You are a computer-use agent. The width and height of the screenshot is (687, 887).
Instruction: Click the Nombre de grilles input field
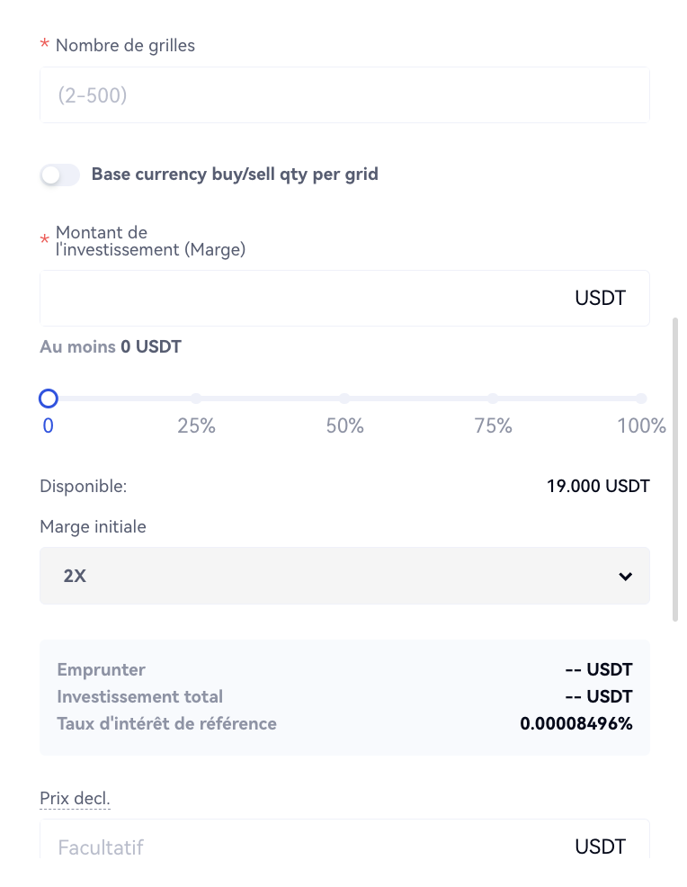point(344,95)
